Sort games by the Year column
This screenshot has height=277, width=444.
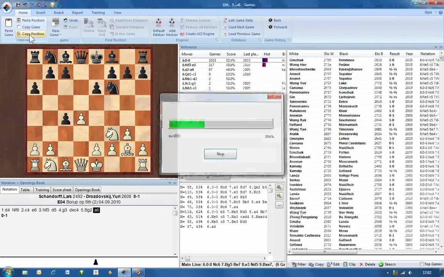click(x=409, y=54)
